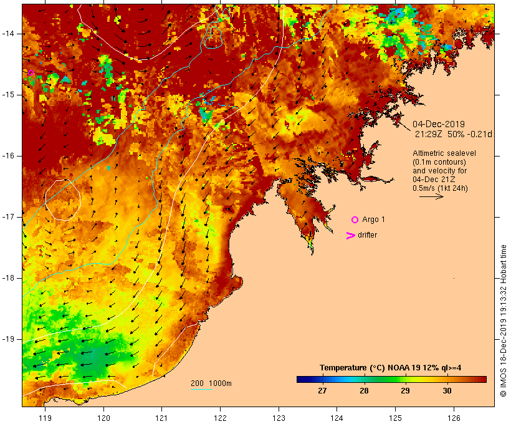Screen dimensions: 511x424
Task: Click the '0.5m/s (1kt 24h)' label
Action: click(440, 188)
